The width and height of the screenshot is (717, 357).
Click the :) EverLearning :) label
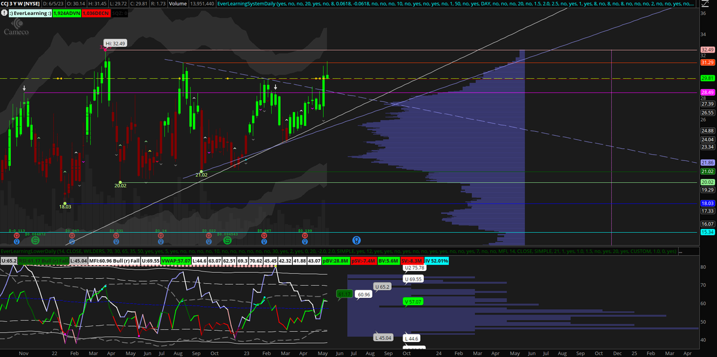coord(30,12)
